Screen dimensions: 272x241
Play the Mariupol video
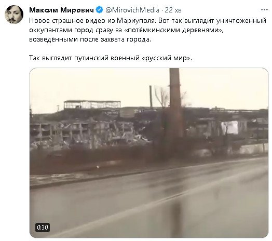pos(149,153)
